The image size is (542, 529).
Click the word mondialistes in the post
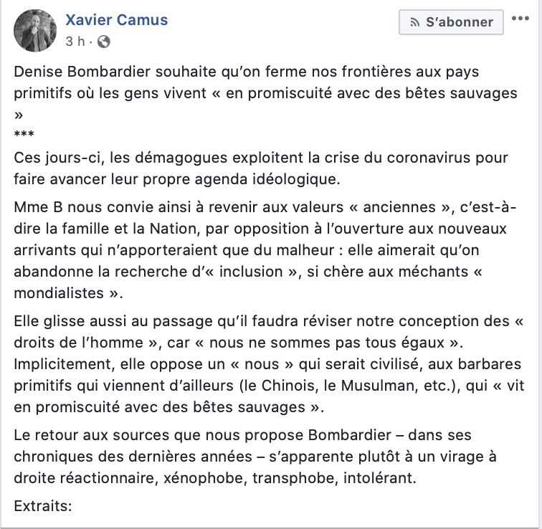click(59, 293)
